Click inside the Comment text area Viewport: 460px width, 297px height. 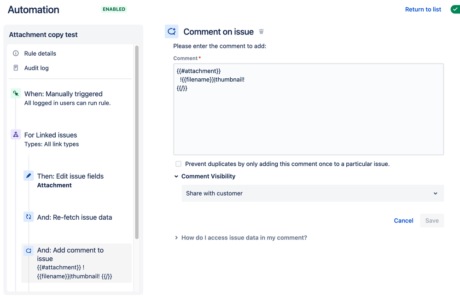point(309,120)
